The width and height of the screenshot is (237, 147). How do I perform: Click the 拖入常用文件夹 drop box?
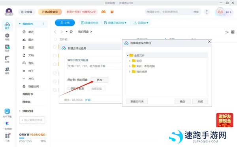32,120
